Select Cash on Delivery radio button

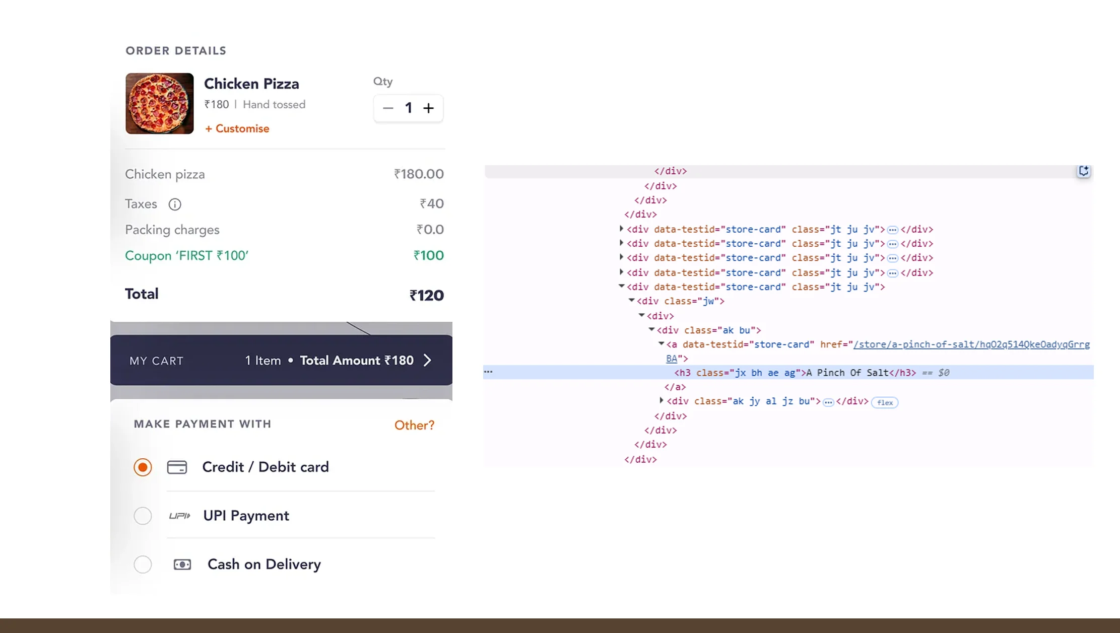click(143, 565)
